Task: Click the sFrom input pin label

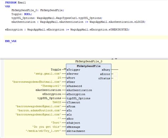Action: pyautogui.click(x=71, y=107)
